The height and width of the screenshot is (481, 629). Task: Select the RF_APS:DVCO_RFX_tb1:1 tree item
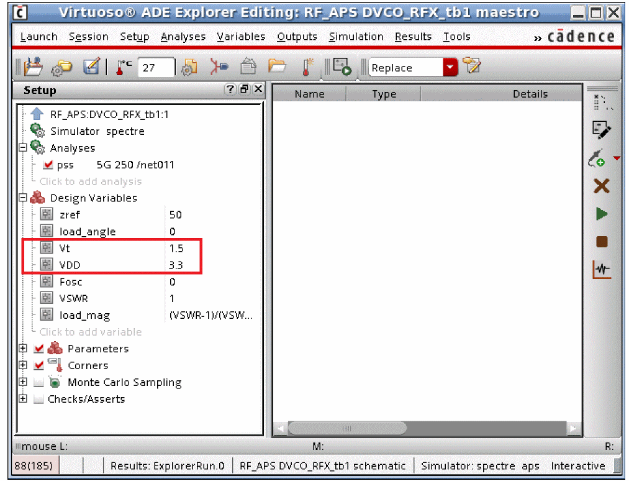(109, 114)
